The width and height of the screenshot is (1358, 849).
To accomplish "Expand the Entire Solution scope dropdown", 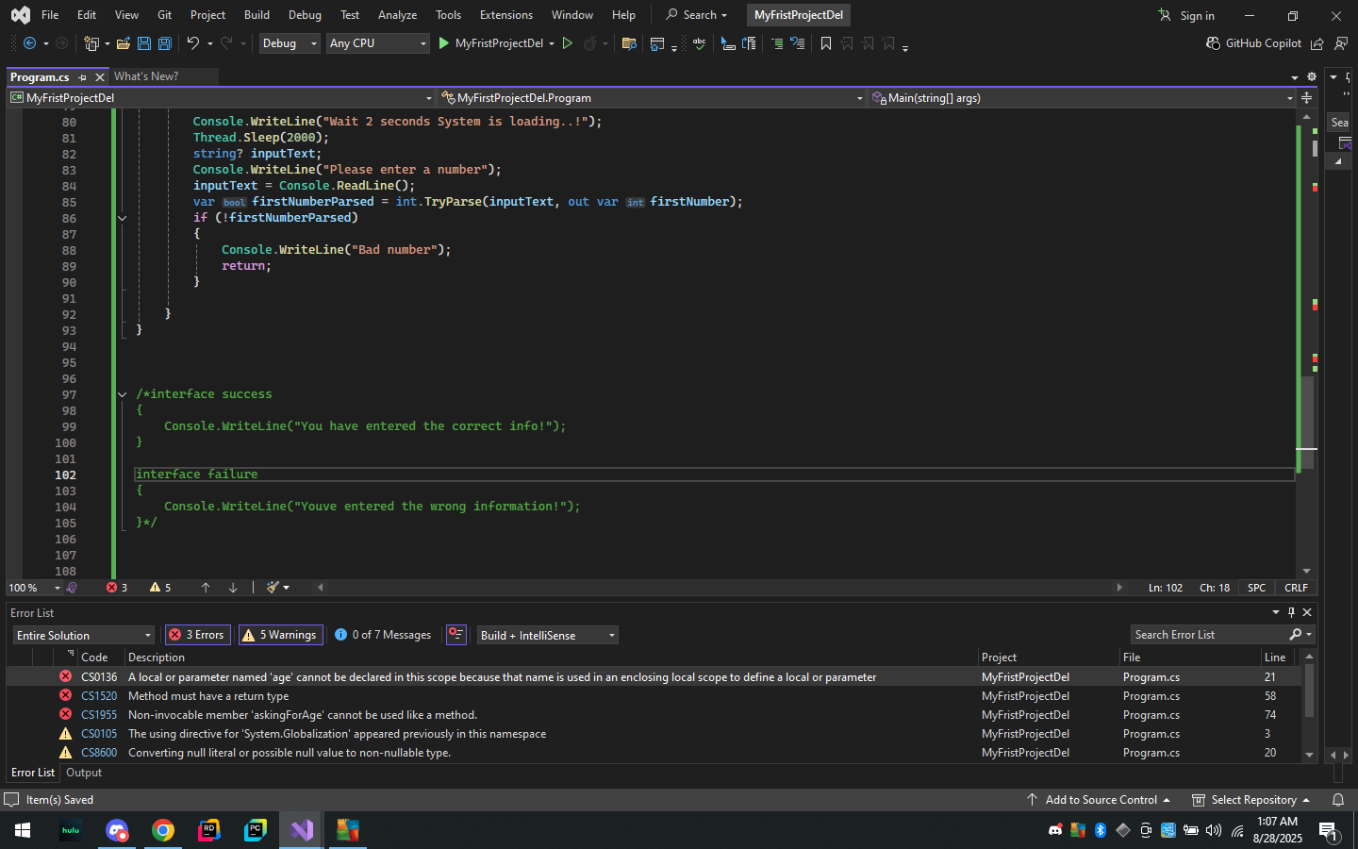I will 83,635.
